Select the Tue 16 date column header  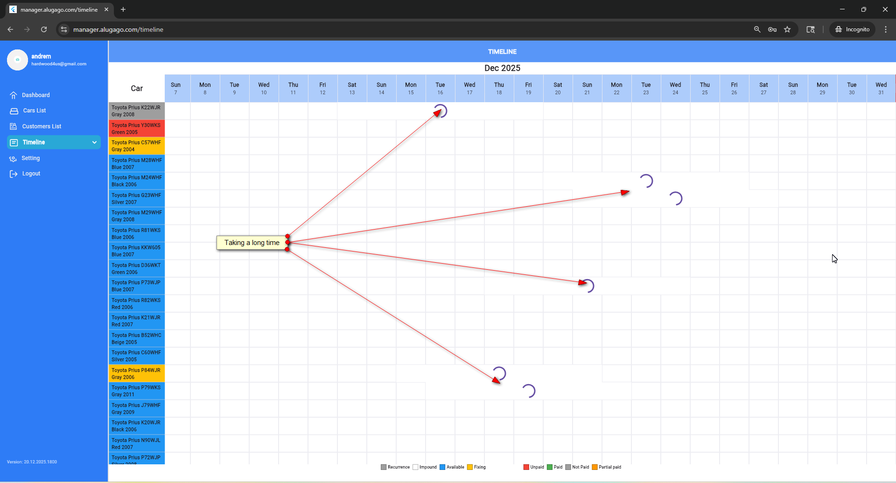[x=440, y=88]
